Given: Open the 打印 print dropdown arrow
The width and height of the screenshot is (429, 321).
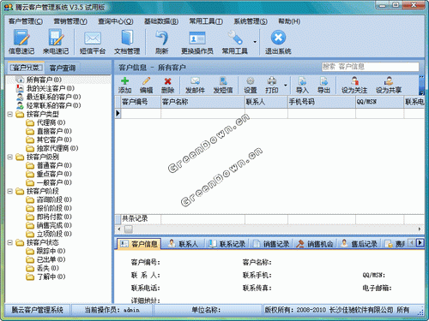Looking at the screenshot, I should [286, 86].
